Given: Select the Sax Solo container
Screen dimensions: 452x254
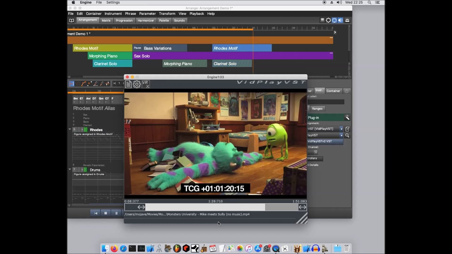Looking at the screenshot, I should click(233, 56).
